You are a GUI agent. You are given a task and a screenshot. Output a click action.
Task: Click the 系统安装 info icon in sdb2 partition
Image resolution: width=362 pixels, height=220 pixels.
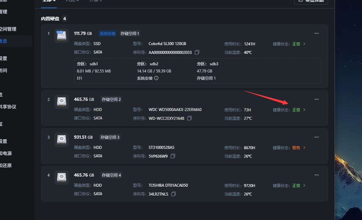(156, 78)
